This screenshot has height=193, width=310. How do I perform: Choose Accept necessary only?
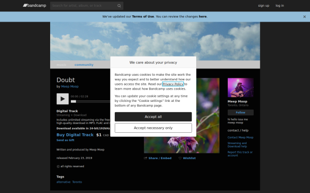pyautogui.click(x=153, y=128)
